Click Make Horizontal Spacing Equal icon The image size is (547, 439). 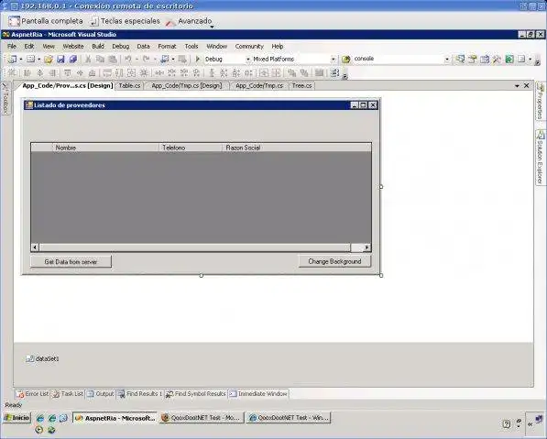tap(159, 73)
